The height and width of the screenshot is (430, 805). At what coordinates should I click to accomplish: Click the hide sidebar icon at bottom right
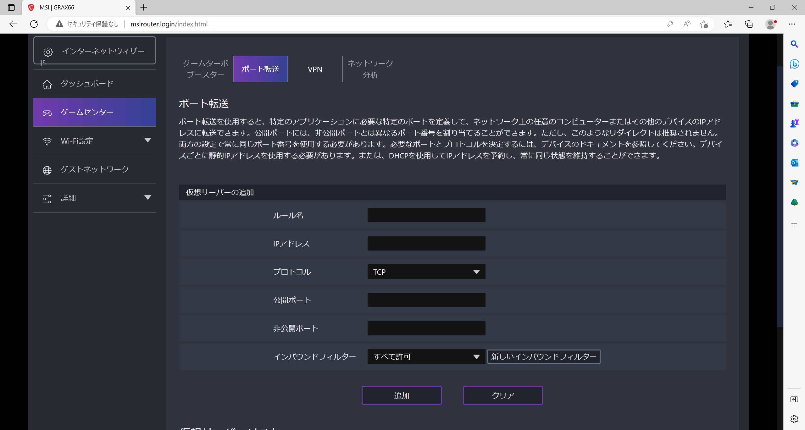[x=794, y=400]
